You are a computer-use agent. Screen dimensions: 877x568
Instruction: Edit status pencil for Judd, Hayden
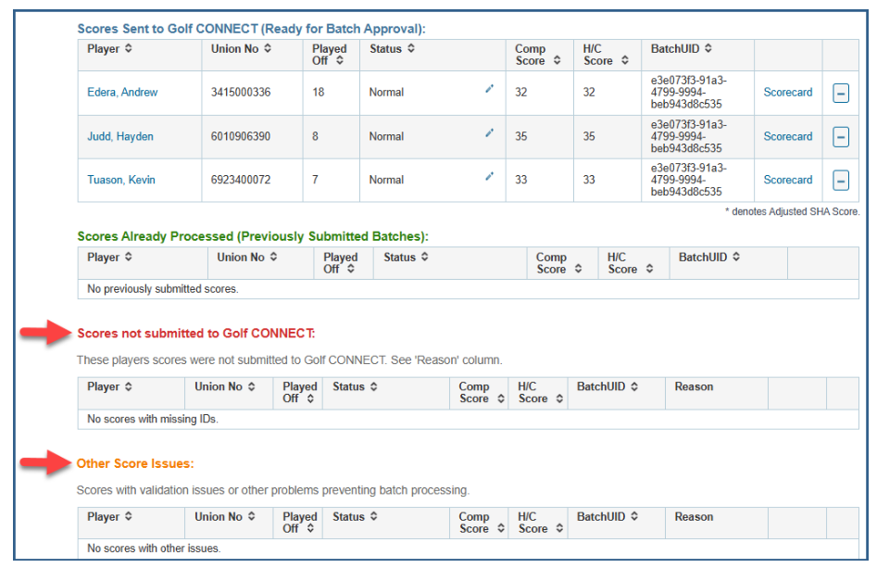489,133
